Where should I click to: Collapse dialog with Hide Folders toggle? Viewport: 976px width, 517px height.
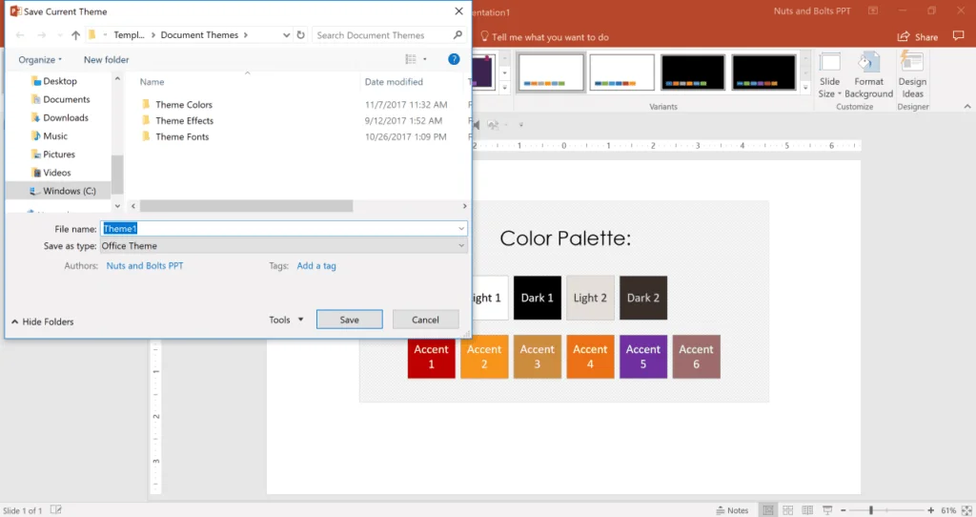click(42, 321)
